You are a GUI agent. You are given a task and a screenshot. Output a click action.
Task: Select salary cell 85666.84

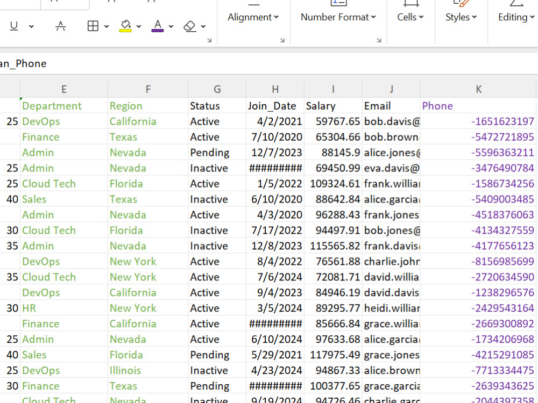(x=333, y=324)
